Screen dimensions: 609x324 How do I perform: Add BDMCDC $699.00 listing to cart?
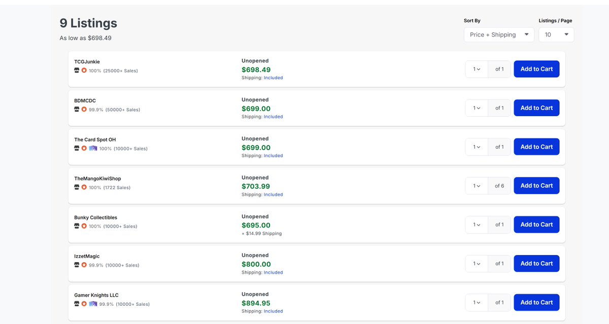[x=536, y=108]
